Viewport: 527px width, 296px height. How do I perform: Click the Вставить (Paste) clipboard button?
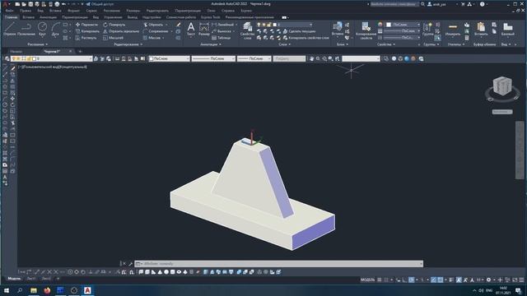click(x=481, y=30)
